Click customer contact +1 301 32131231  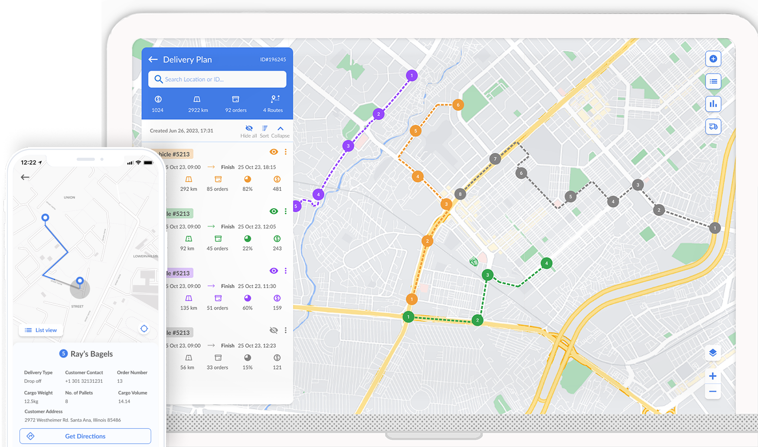[x=84, y=381]
